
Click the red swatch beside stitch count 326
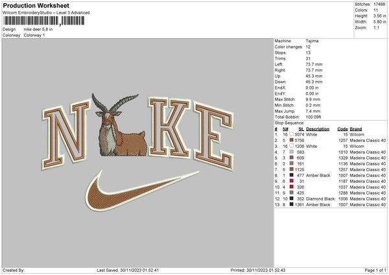(292, 187)
